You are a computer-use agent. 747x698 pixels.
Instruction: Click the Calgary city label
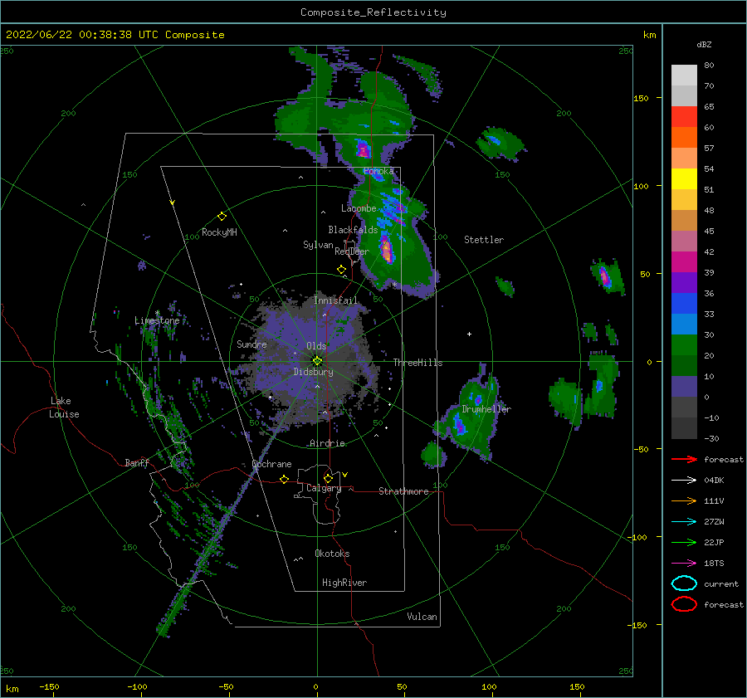click(x=324, y=488)
